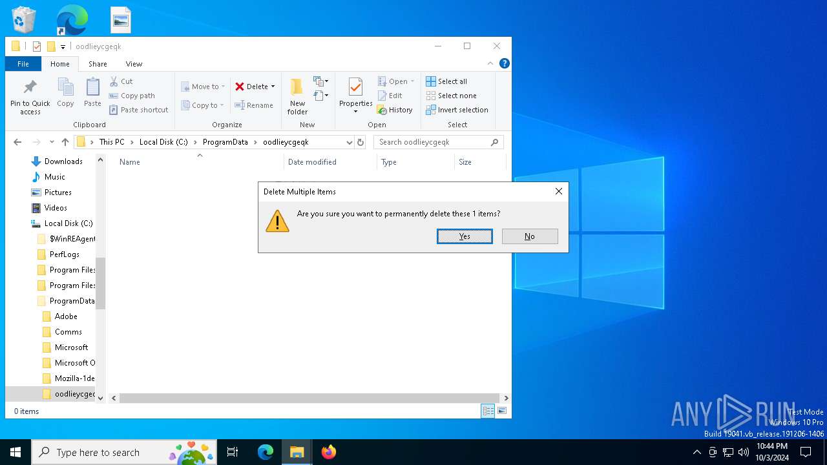Click the Rename command

254,105
